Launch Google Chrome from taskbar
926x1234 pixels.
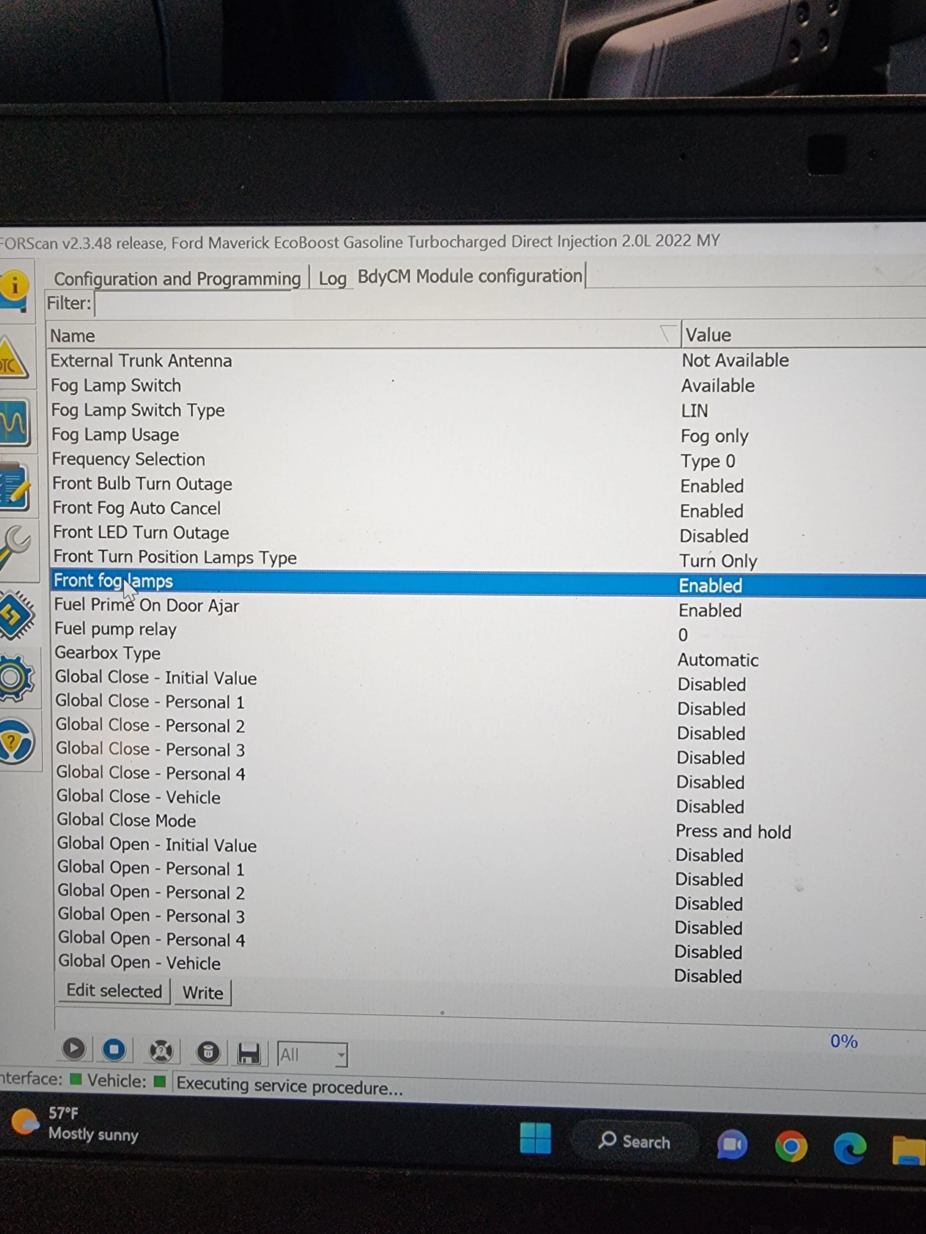[791, 1146]
